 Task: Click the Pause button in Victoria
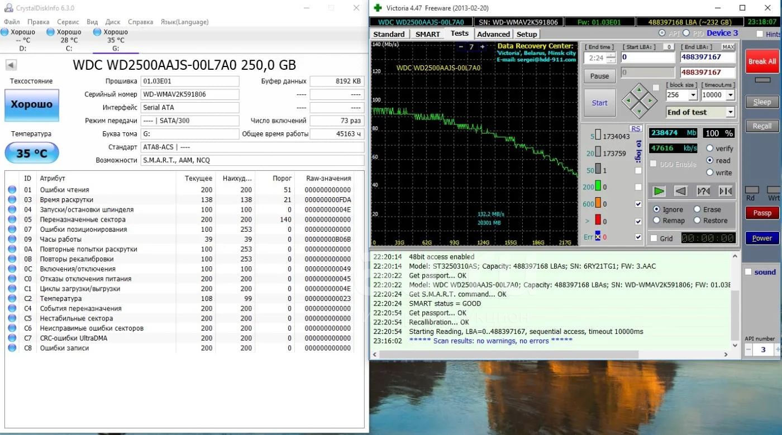tap(599, 76)
